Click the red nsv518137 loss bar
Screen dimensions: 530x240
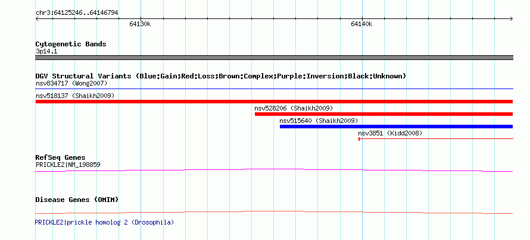click(275, 102)
